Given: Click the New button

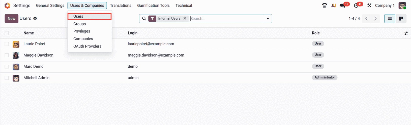Looking at the screenshot, I should coord(11,19).
